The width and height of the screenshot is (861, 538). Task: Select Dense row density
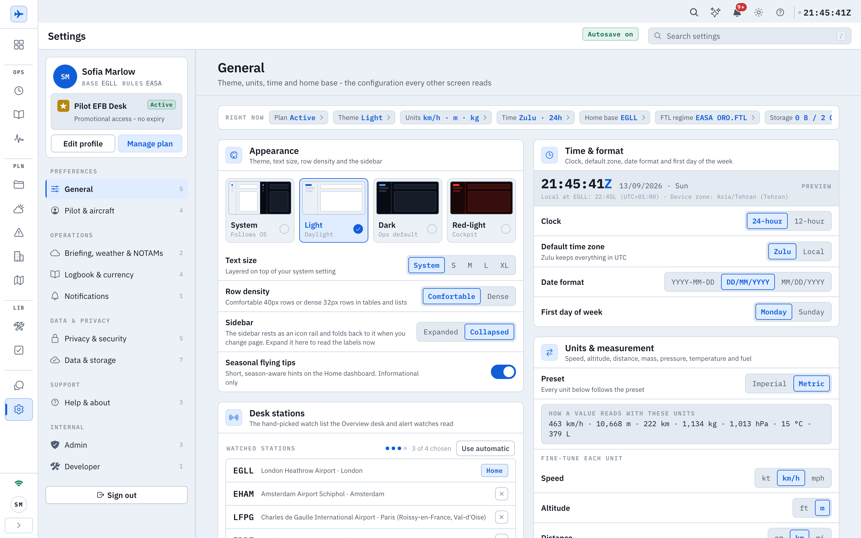click(498, 296)
